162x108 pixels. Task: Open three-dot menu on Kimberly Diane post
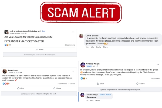click(x=73, y=32)
